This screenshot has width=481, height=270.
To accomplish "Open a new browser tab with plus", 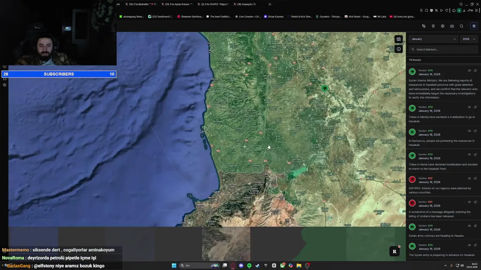I will coord(269,4).
